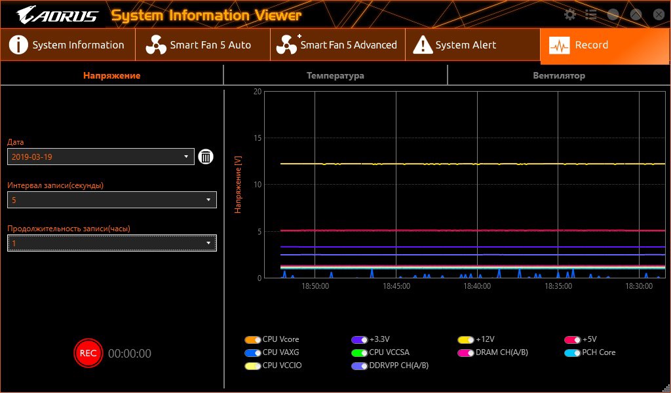
Task: Toggle the +3.3V graph line
Action: (360, 340)
